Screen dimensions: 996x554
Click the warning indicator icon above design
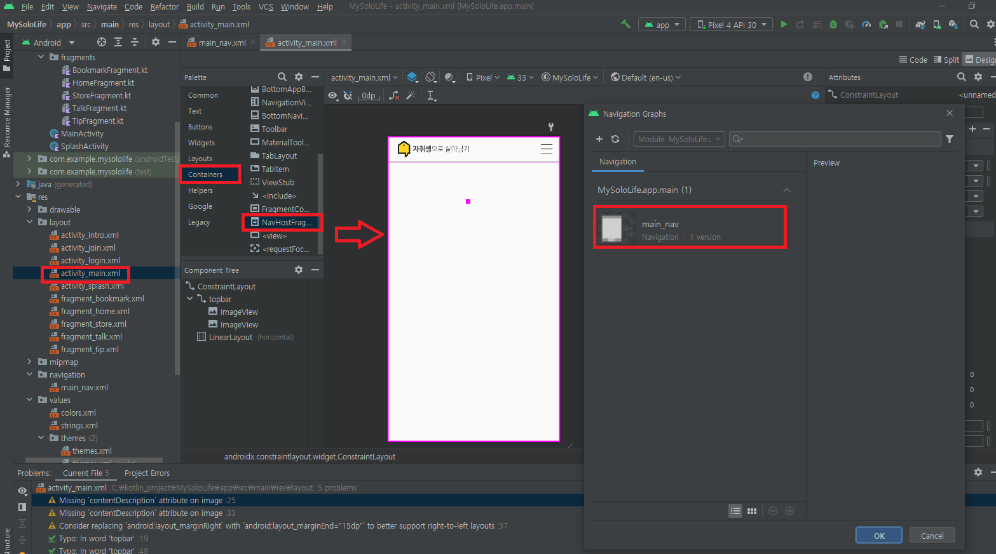pos(808,77)
